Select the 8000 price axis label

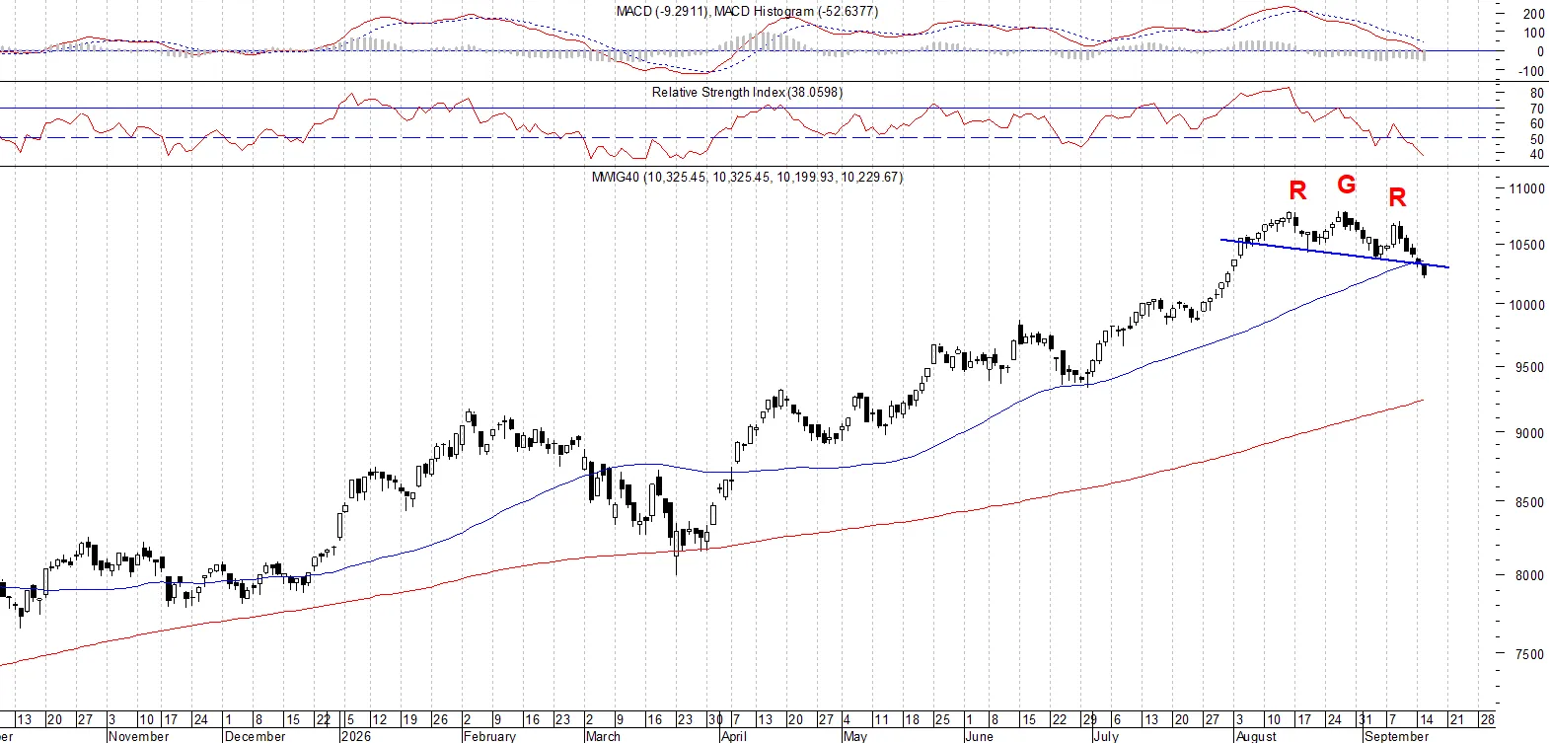[1530, 575]
